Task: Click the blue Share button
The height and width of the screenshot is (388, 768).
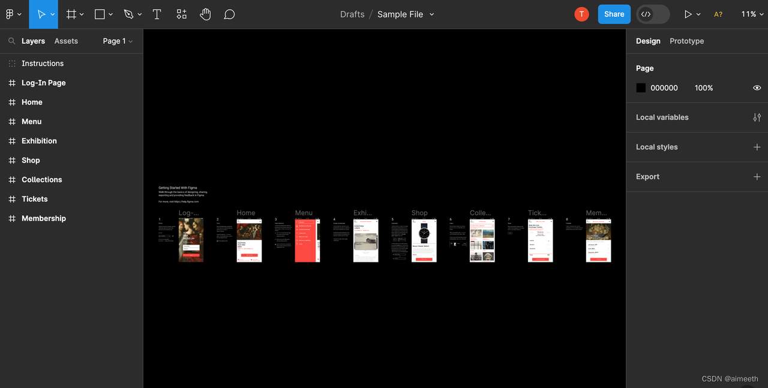Action: 614,14
